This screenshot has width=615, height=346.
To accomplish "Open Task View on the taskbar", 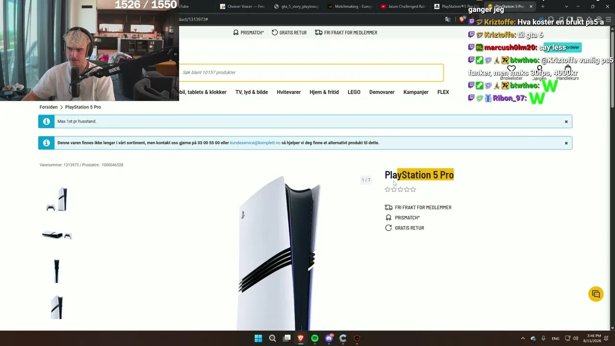I will (x=287, y=338).
